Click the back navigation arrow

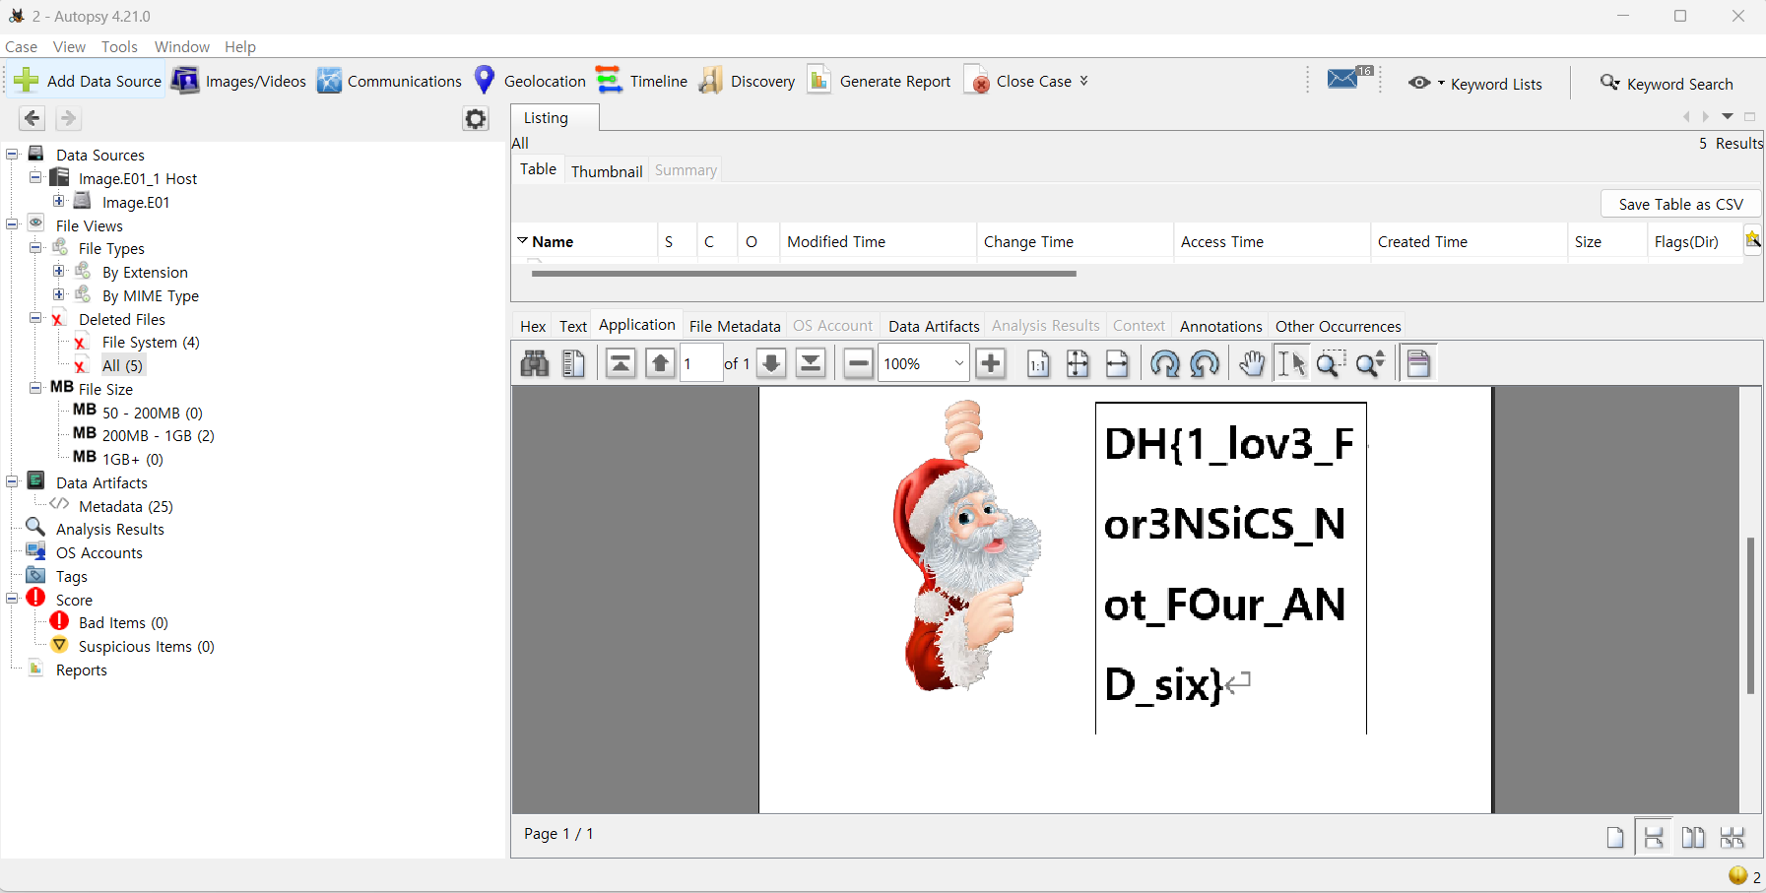tap(33, 119)
